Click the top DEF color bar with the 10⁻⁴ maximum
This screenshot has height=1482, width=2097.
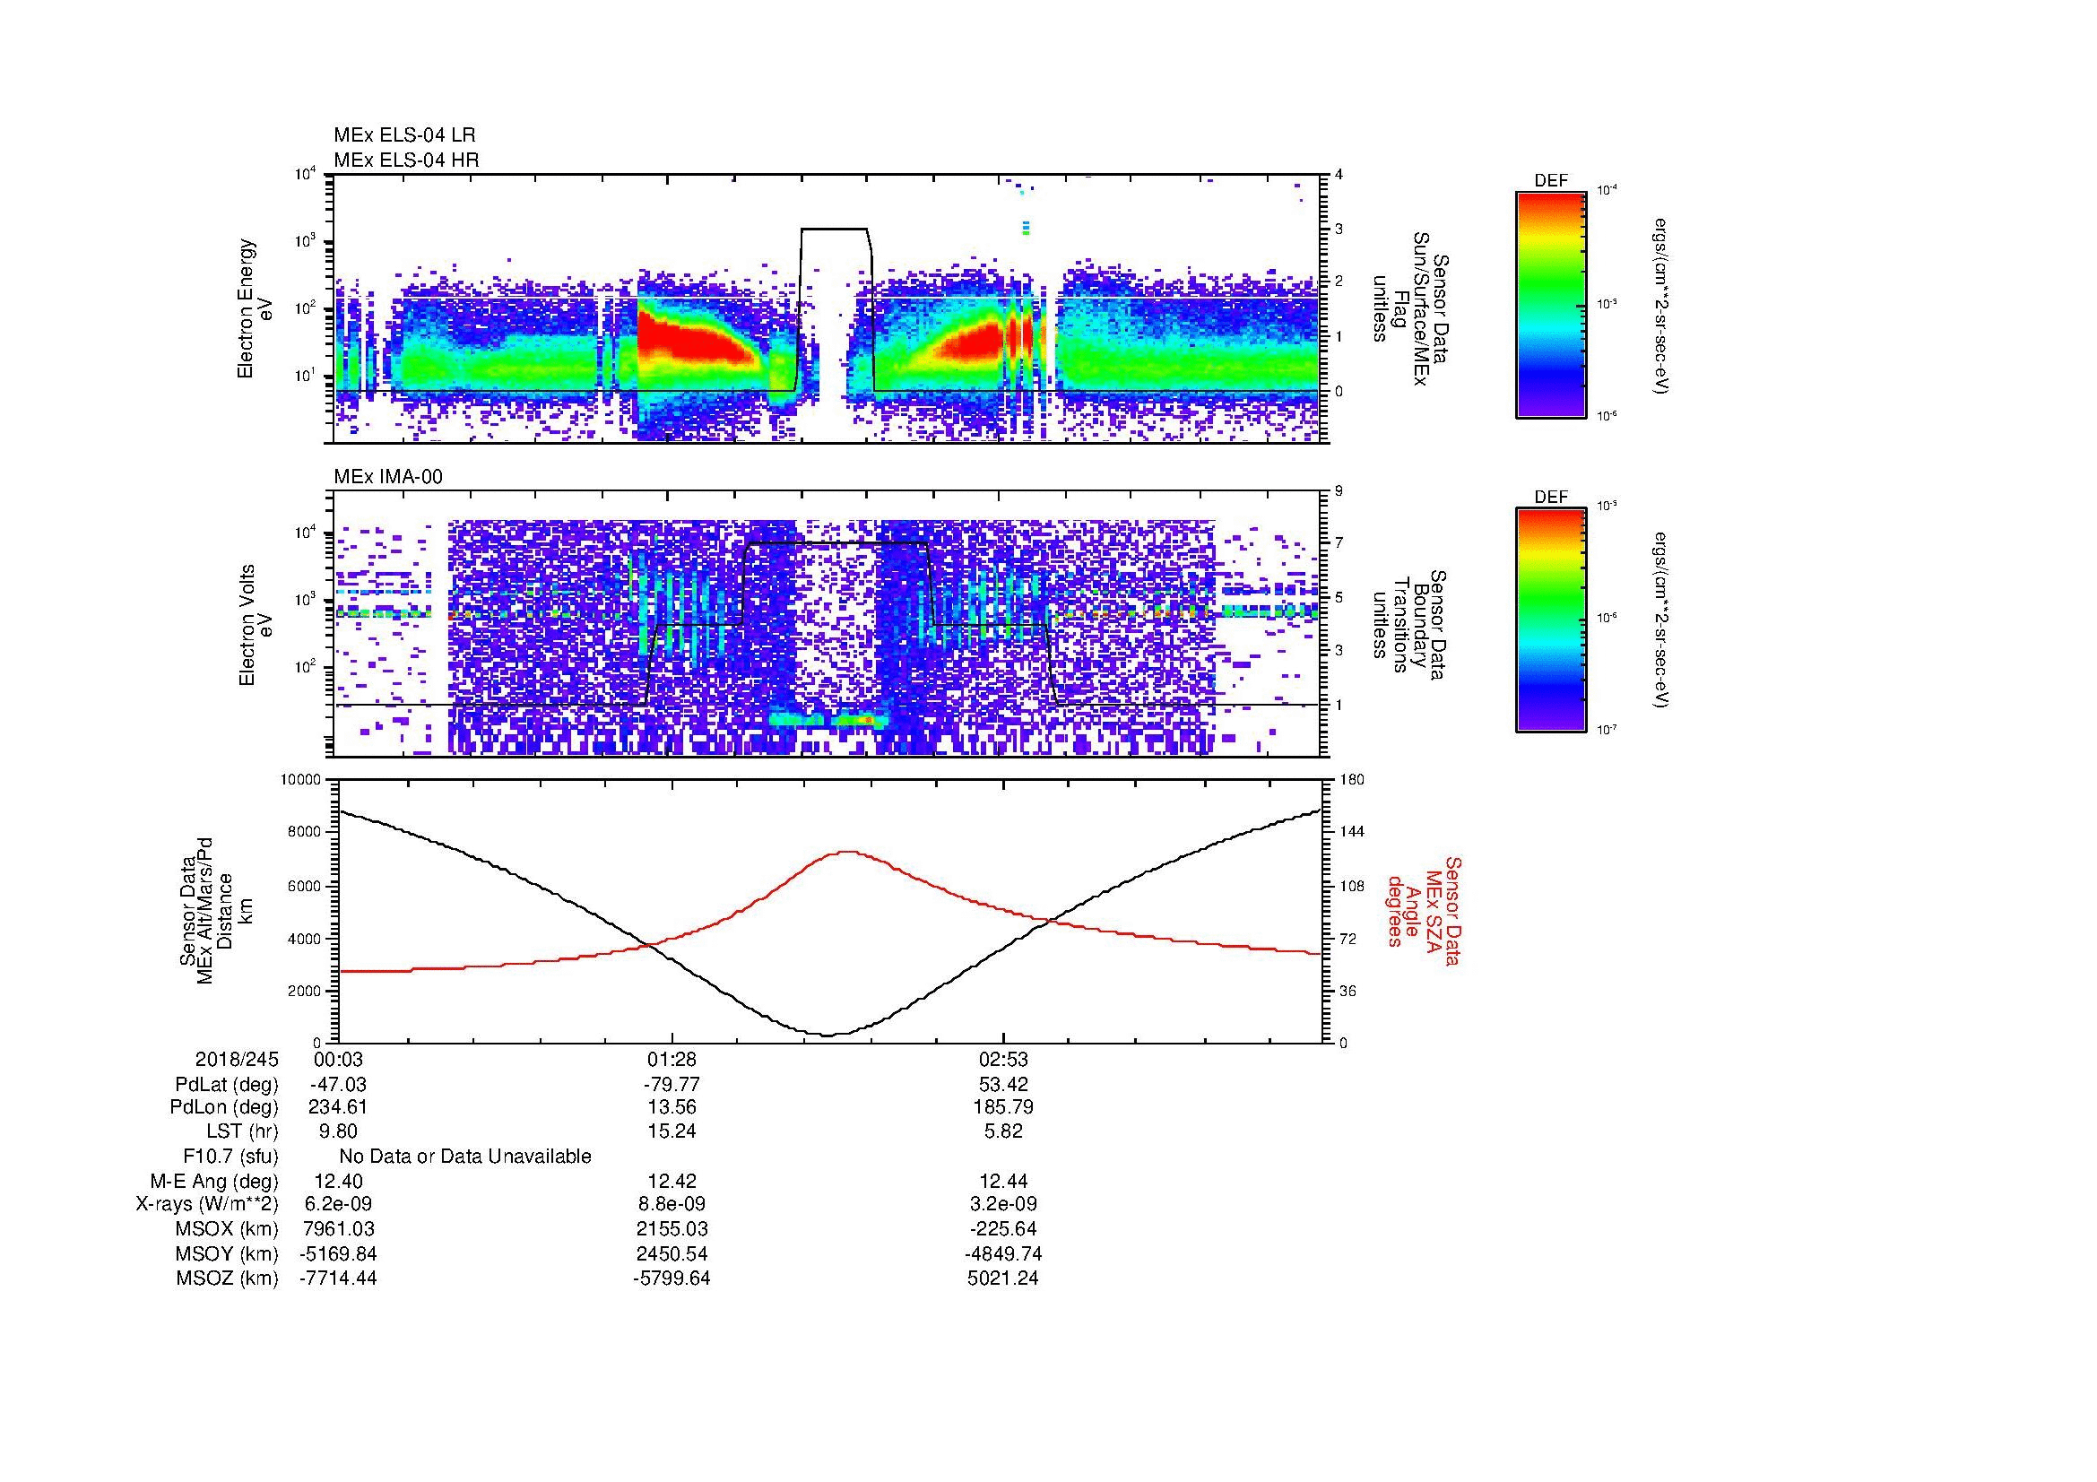coord(1550,304)
